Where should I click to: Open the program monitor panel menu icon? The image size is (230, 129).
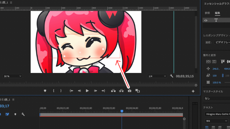(x=11, y=3)
